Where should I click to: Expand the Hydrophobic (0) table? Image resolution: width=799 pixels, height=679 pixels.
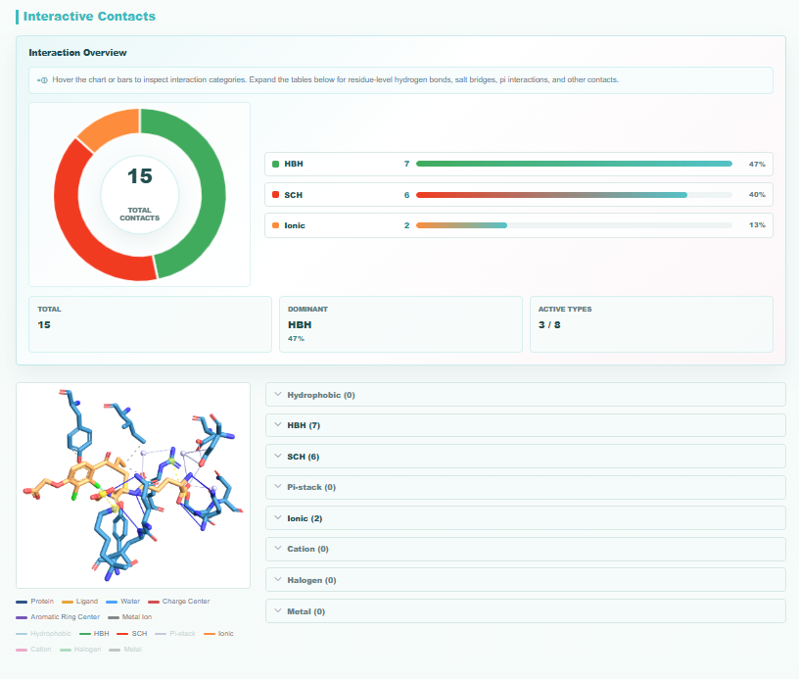click(x=526, y=395)
